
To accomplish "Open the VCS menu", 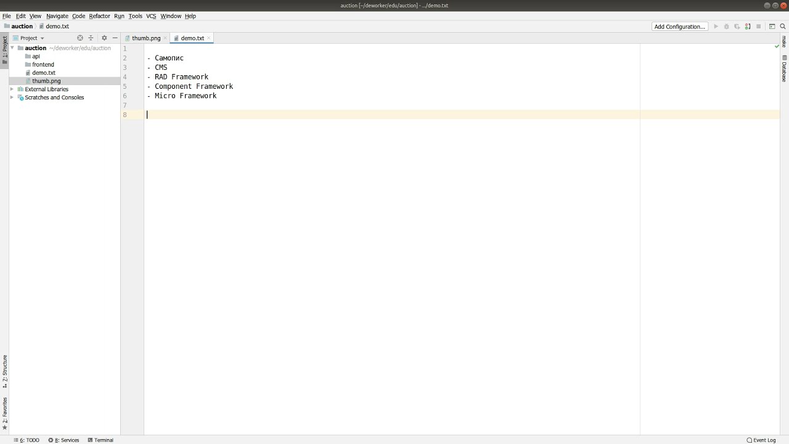I will click(x=151, y=16).
